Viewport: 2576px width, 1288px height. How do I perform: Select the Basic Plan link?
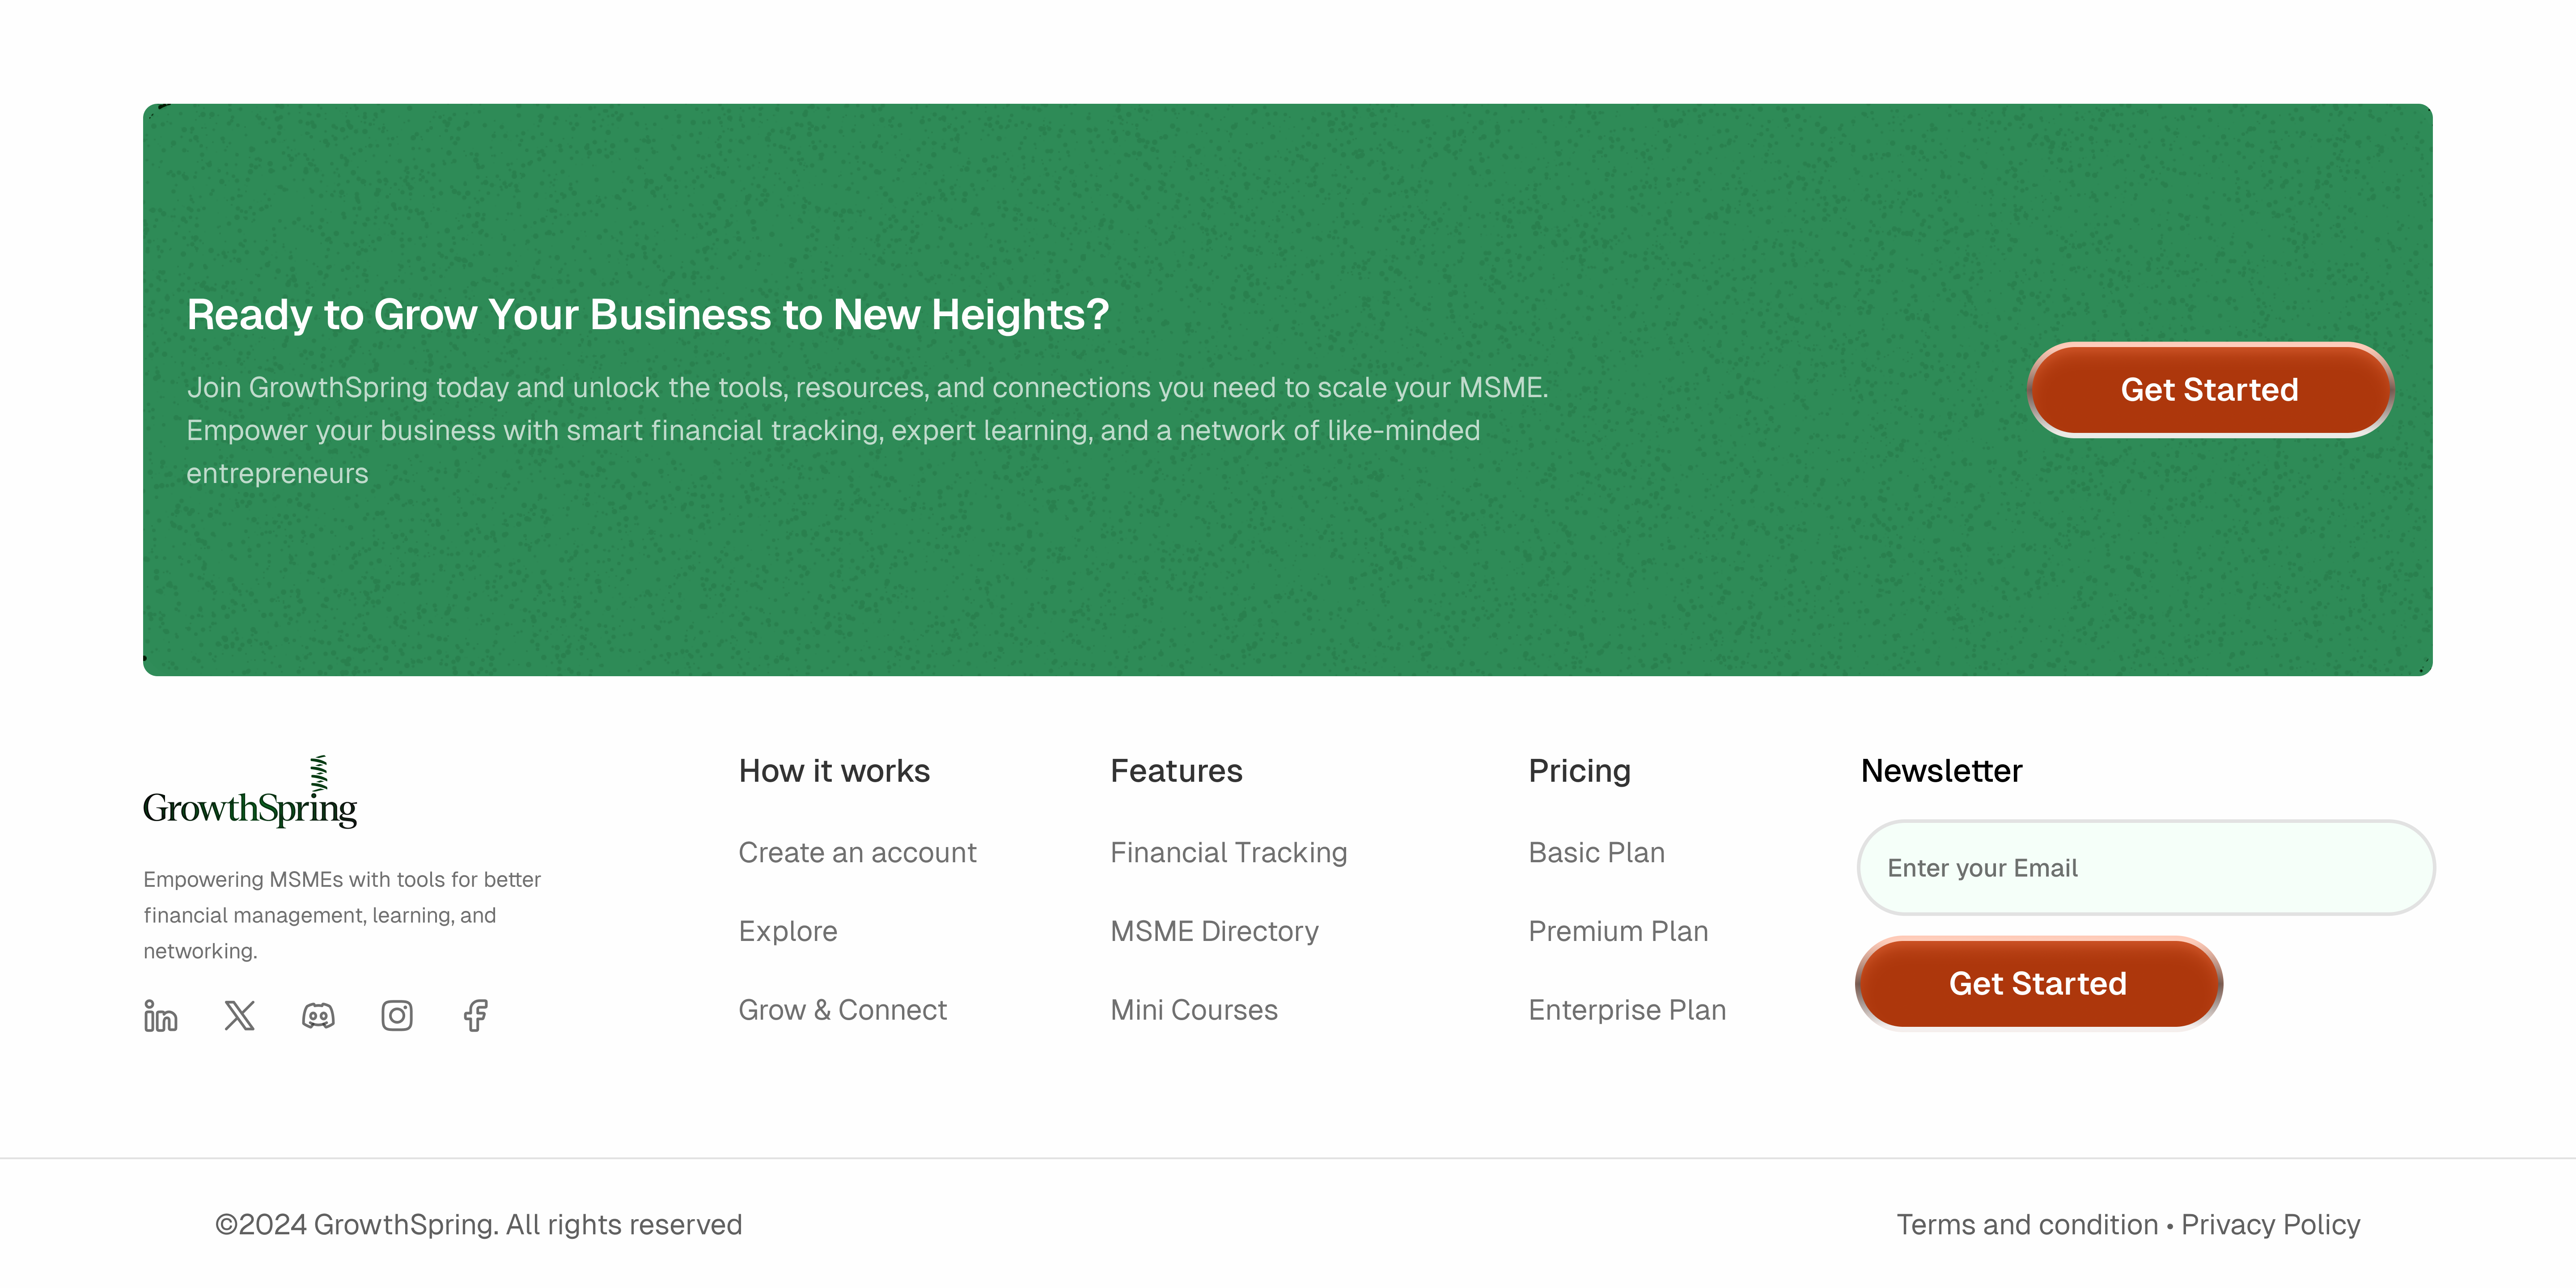click(1597, 853)
